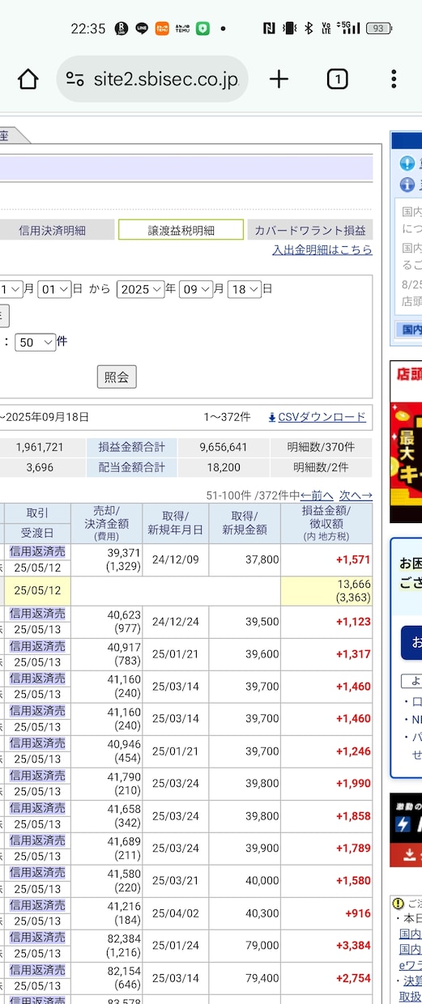The height and width of the screenshot is (1004, 422).
Task: Switch to the 譲渡益税明細 tab
Action: tap(181, 230)
